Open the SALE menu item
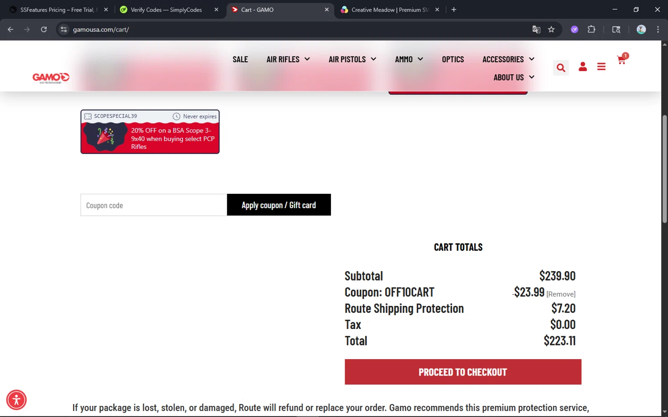The width and height of the screenshot is (668, 417). pyautogui.click(x=240, y=59)
